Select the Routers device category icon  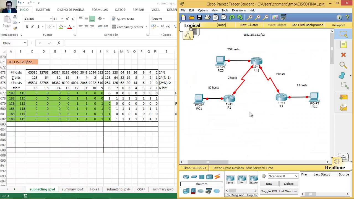pos(186,177)
